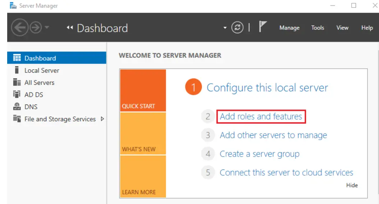
Task: Select the WHAT'S NEW tile
Action: point(143,133)
